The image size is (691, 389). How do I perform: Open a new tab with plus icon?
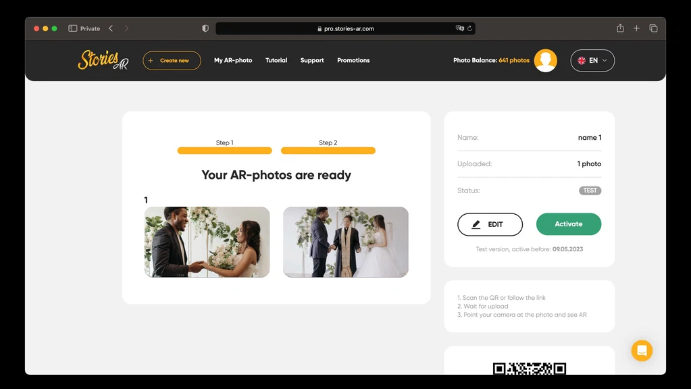click(x=636, y=28)
